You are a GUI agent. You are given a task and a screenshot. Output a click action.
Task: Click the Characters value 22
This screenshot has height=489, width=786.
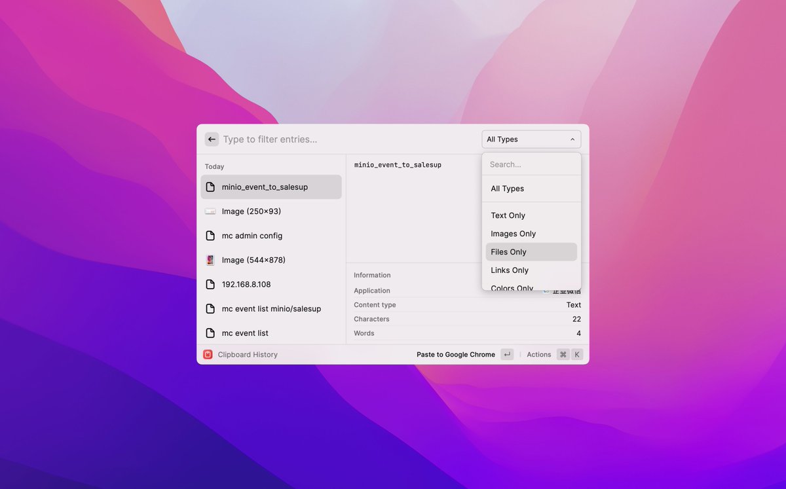[576, 319]
